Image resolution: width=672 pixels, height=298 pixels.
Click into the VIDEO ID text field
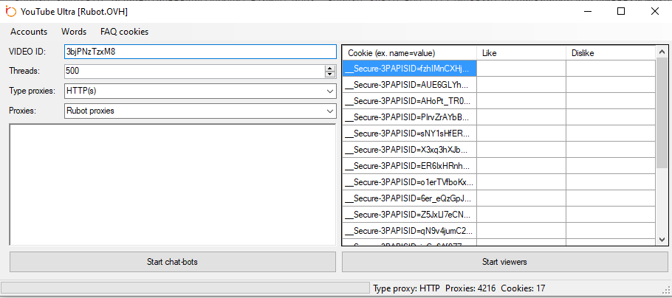tap(199, 52)
